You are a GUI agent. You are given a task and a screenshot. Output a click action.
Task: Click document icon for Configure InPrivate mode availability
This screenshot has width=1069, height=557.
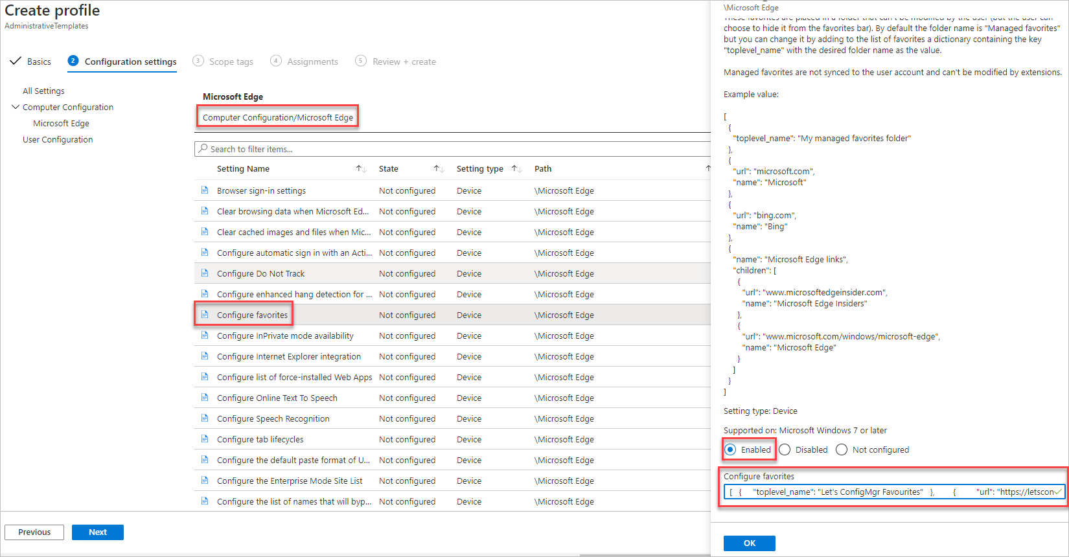(x=205, y=335)
